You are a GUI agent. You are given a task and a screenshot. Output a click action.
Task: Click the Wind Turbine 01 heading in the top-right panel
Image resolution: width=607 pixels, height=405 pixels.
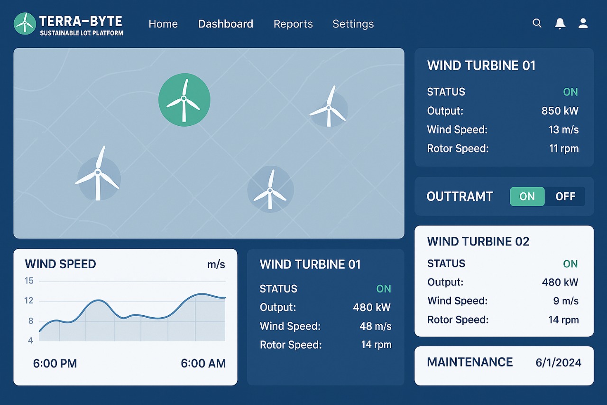click(x=481, y=66)
